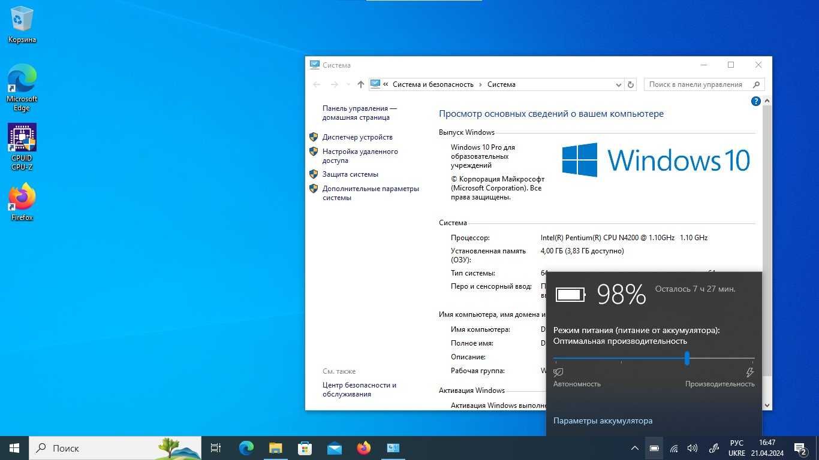Show hidden tray icons chevron
The width and height of the screenshot is (819, 460).
(634, 448)
